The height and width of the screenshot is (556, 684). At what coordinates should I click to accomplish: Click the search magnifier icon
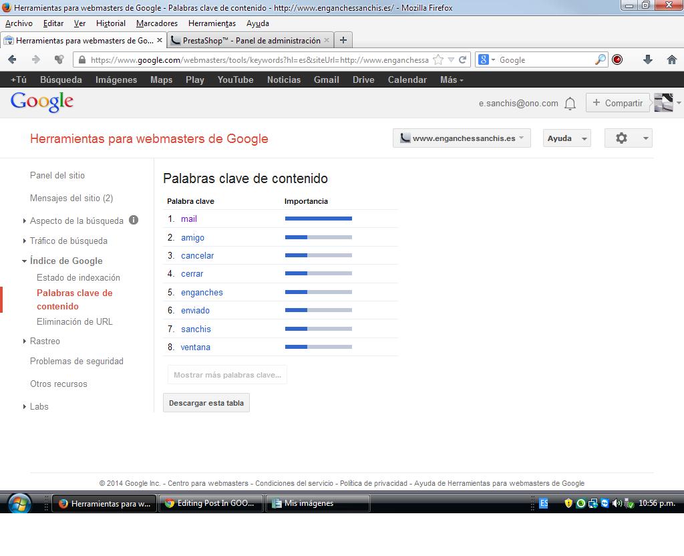coord(601,59)
